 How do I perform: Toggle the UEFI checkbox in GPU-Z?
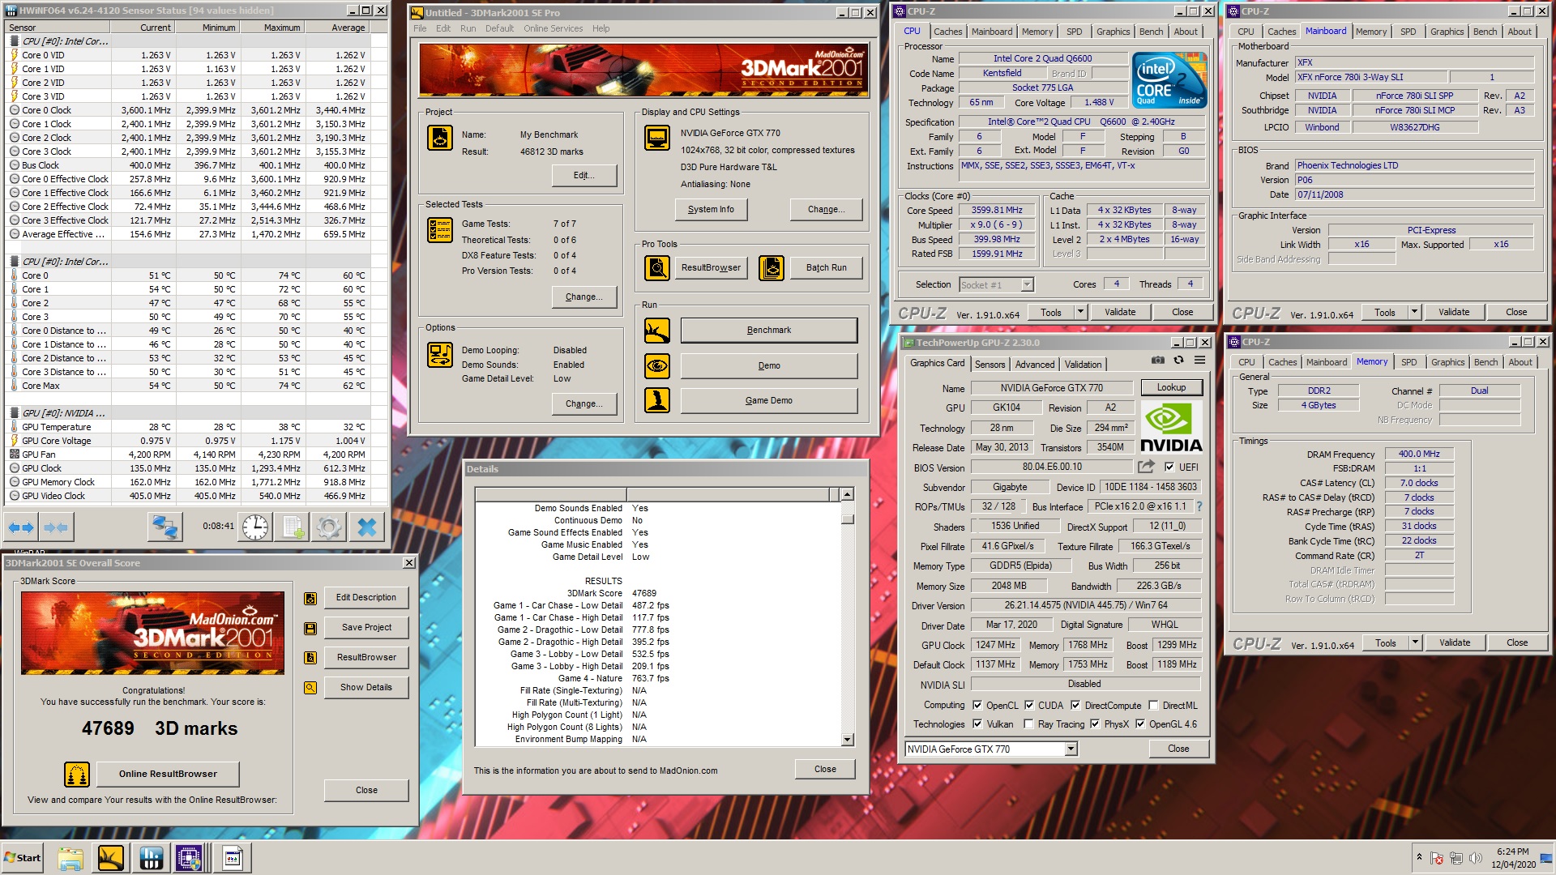pos(1169,467)
